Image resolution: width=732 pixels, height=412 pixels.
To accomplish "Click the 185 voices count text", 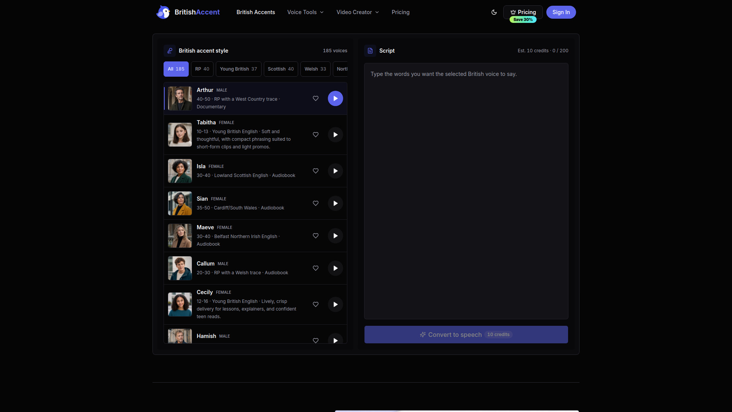I will 335,51.
